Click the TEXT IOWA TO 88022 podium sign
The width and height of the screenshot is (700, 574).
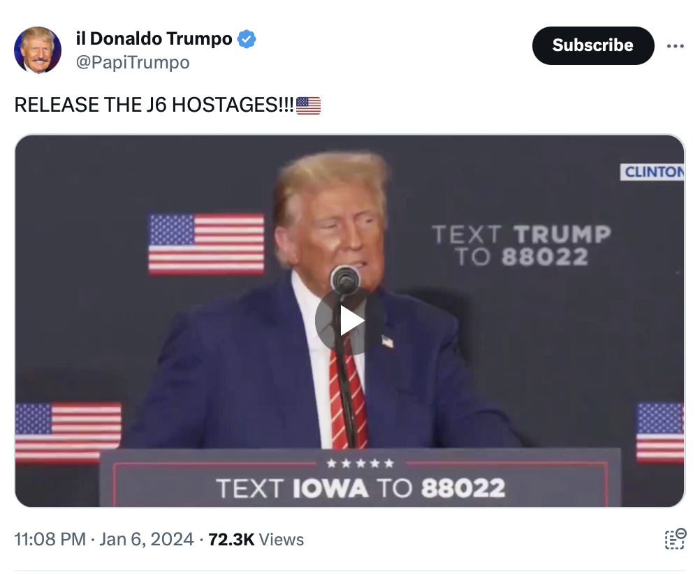coord(360,488)
